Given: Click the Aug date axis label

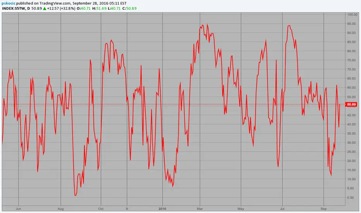Looking at the screenshot, I should click(60, 209).
